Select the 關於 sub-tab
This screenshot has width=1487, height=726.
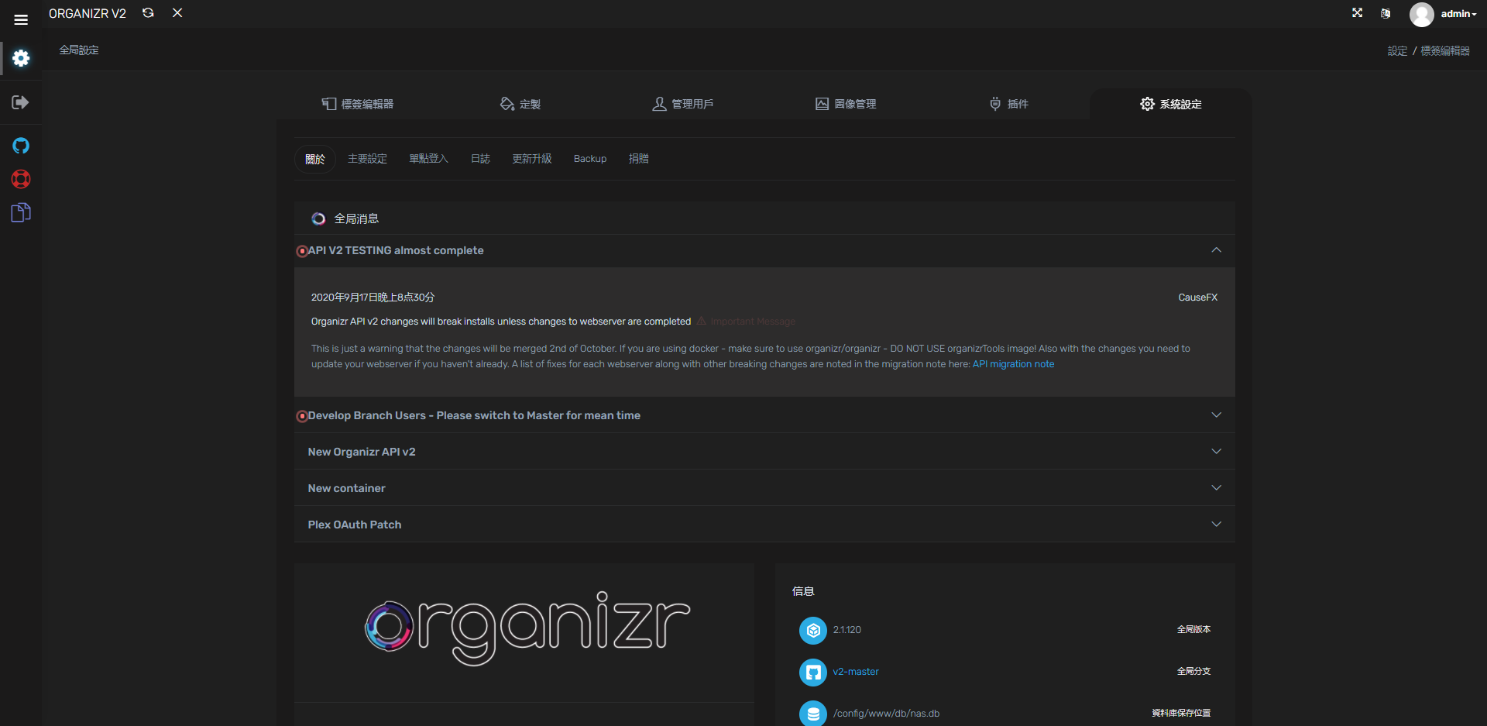[315, 159]
